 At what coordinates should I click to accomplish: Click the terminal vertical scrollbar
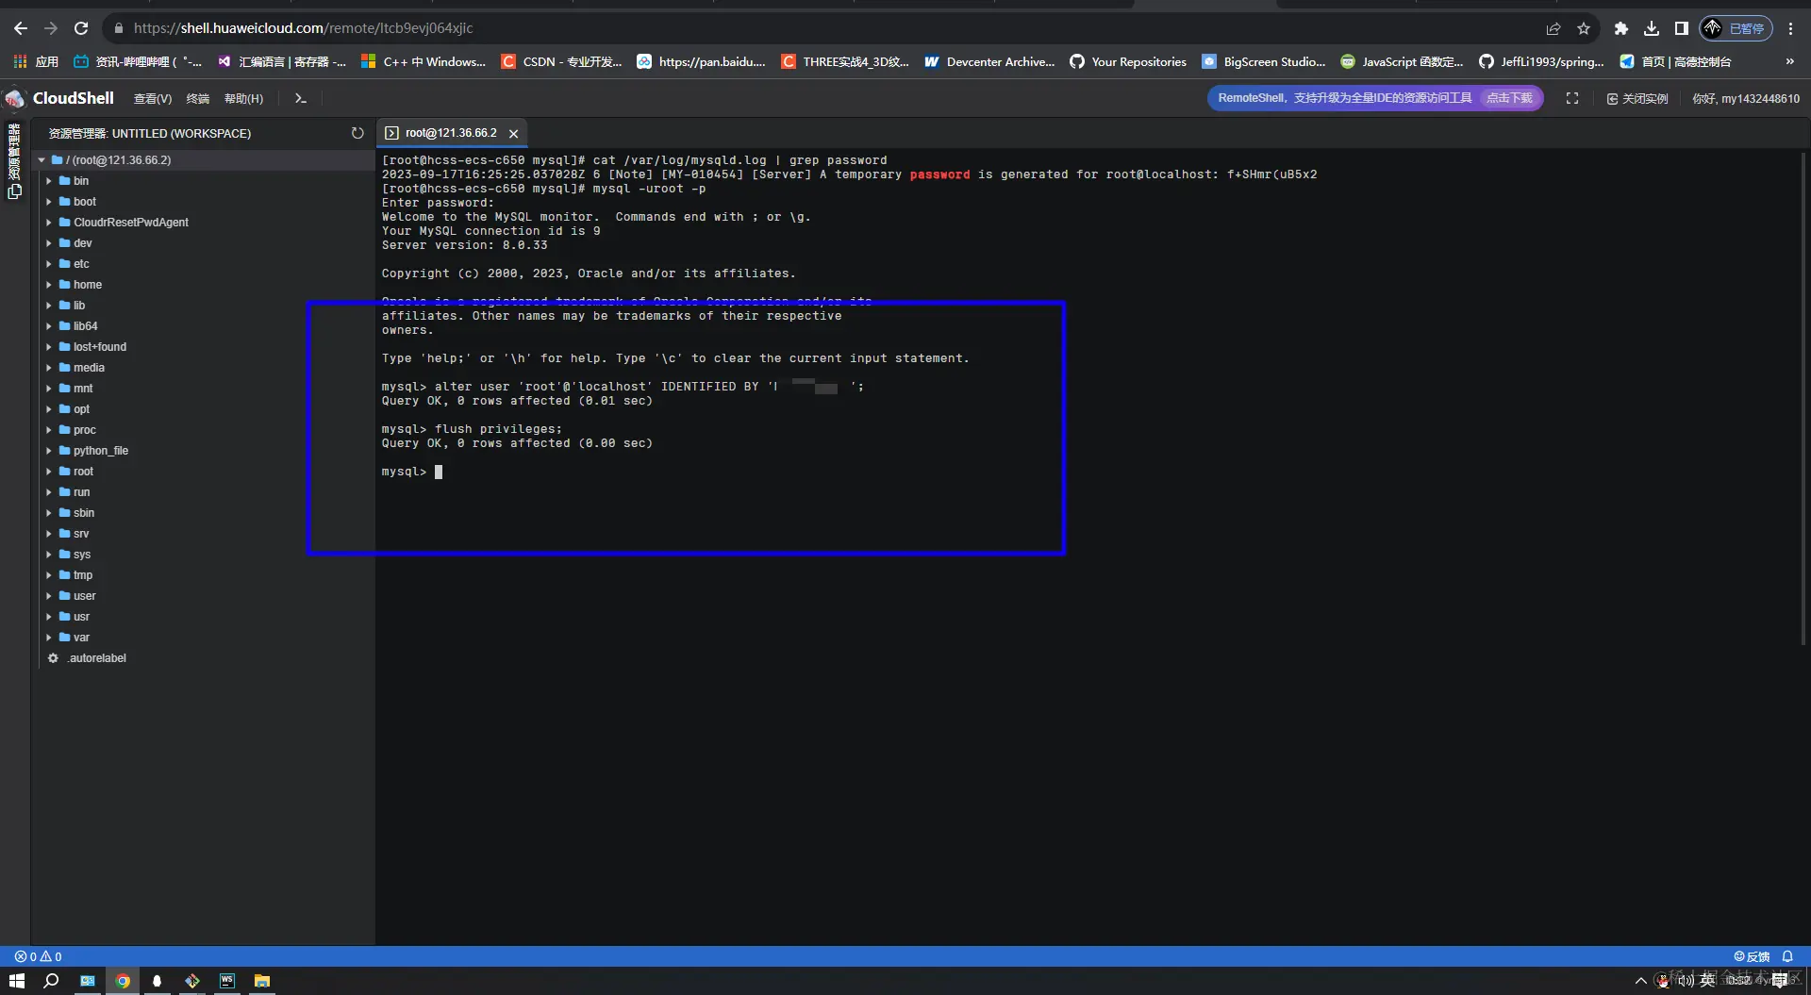pyautogui.click(x=1803, y=399)
